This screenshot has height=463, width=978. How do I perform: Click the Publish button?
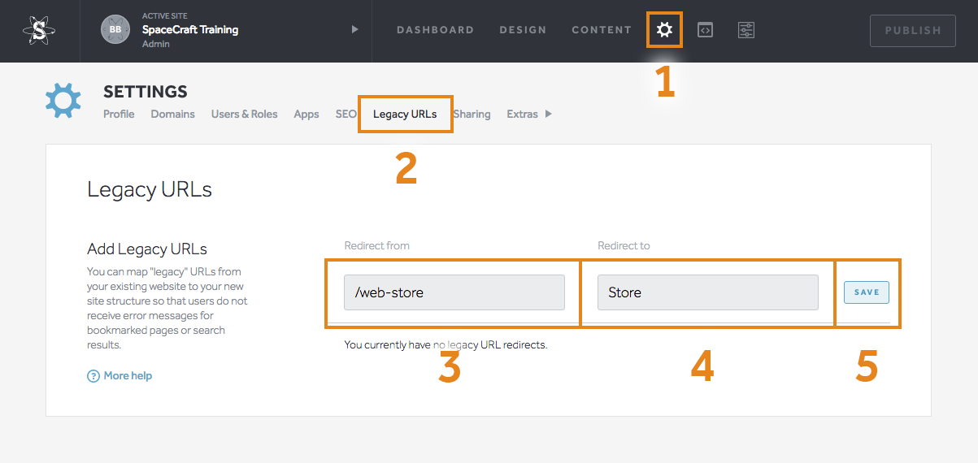(x=913, y=31)
